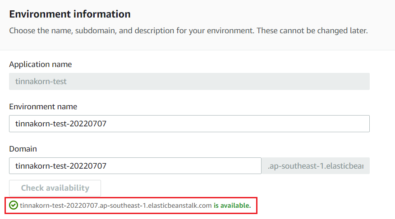Click the disabled Application name field

point(189,81)
